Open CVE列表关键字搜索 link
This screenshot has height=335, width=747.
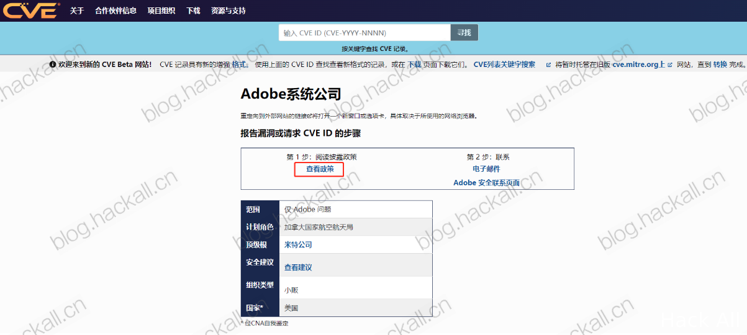point(504,65)
